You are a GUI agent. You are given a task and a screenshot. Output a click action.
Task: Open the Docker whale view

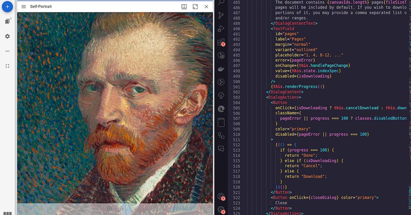[221, 69]
